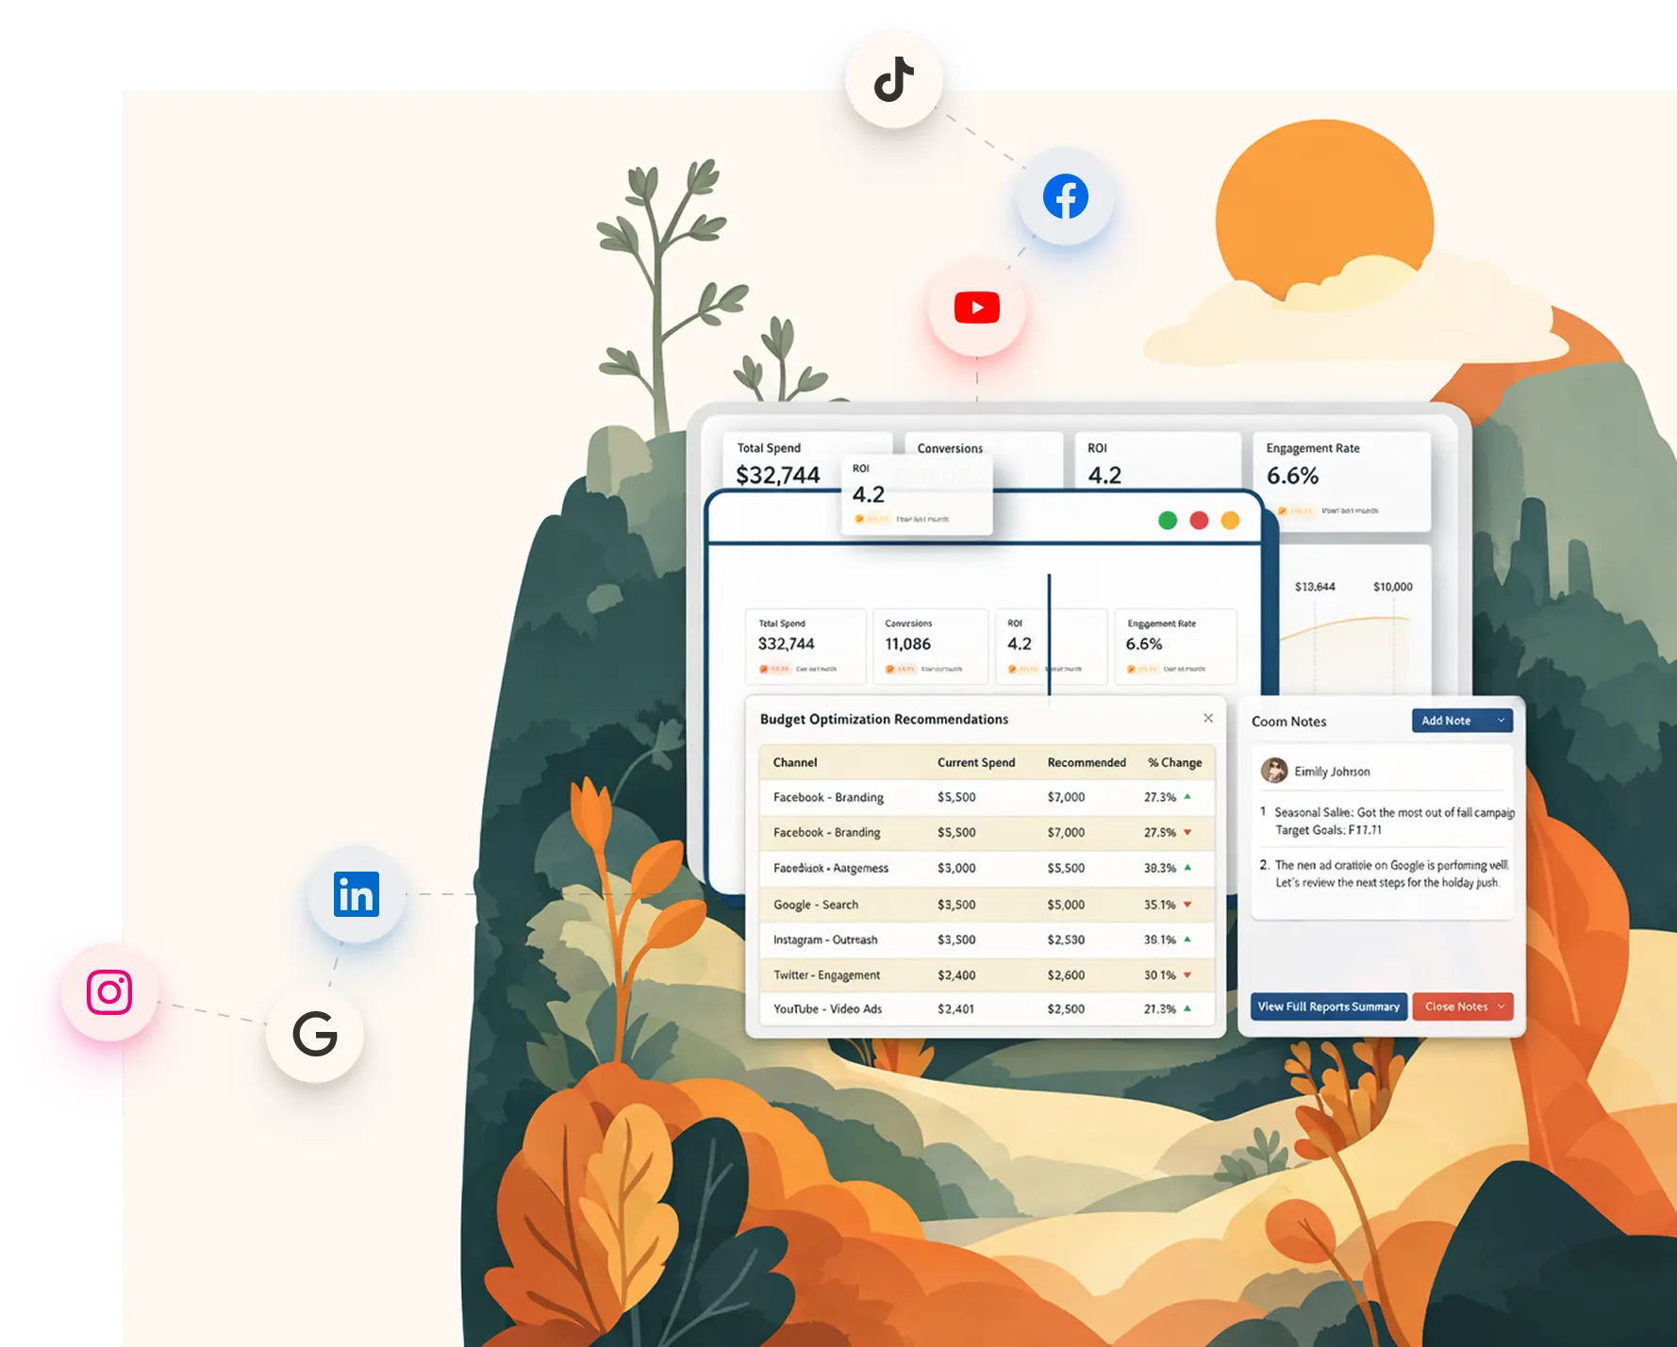Viewport: 1677px width, 1347px height.
Task: Click the down arrow in Twitter row
Action: click(1187, 975)
